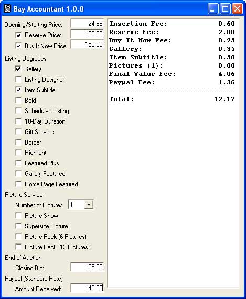Click the Listing Upgrades heading
The height and width of the screenshot is (299, 246).
tap(26, 59)
